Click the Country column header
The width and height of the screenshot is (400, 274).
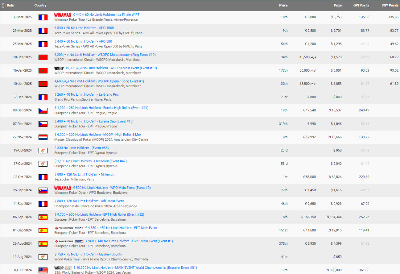tap(40, 5)
